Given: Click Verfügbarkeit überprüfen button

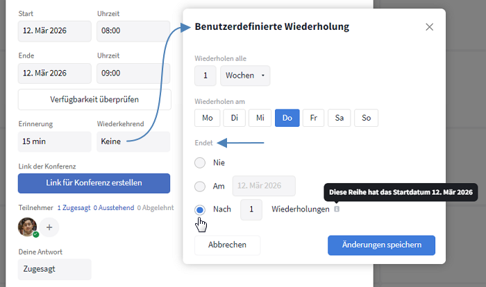Looking at the screenshot, I should [x=94, y=100].
